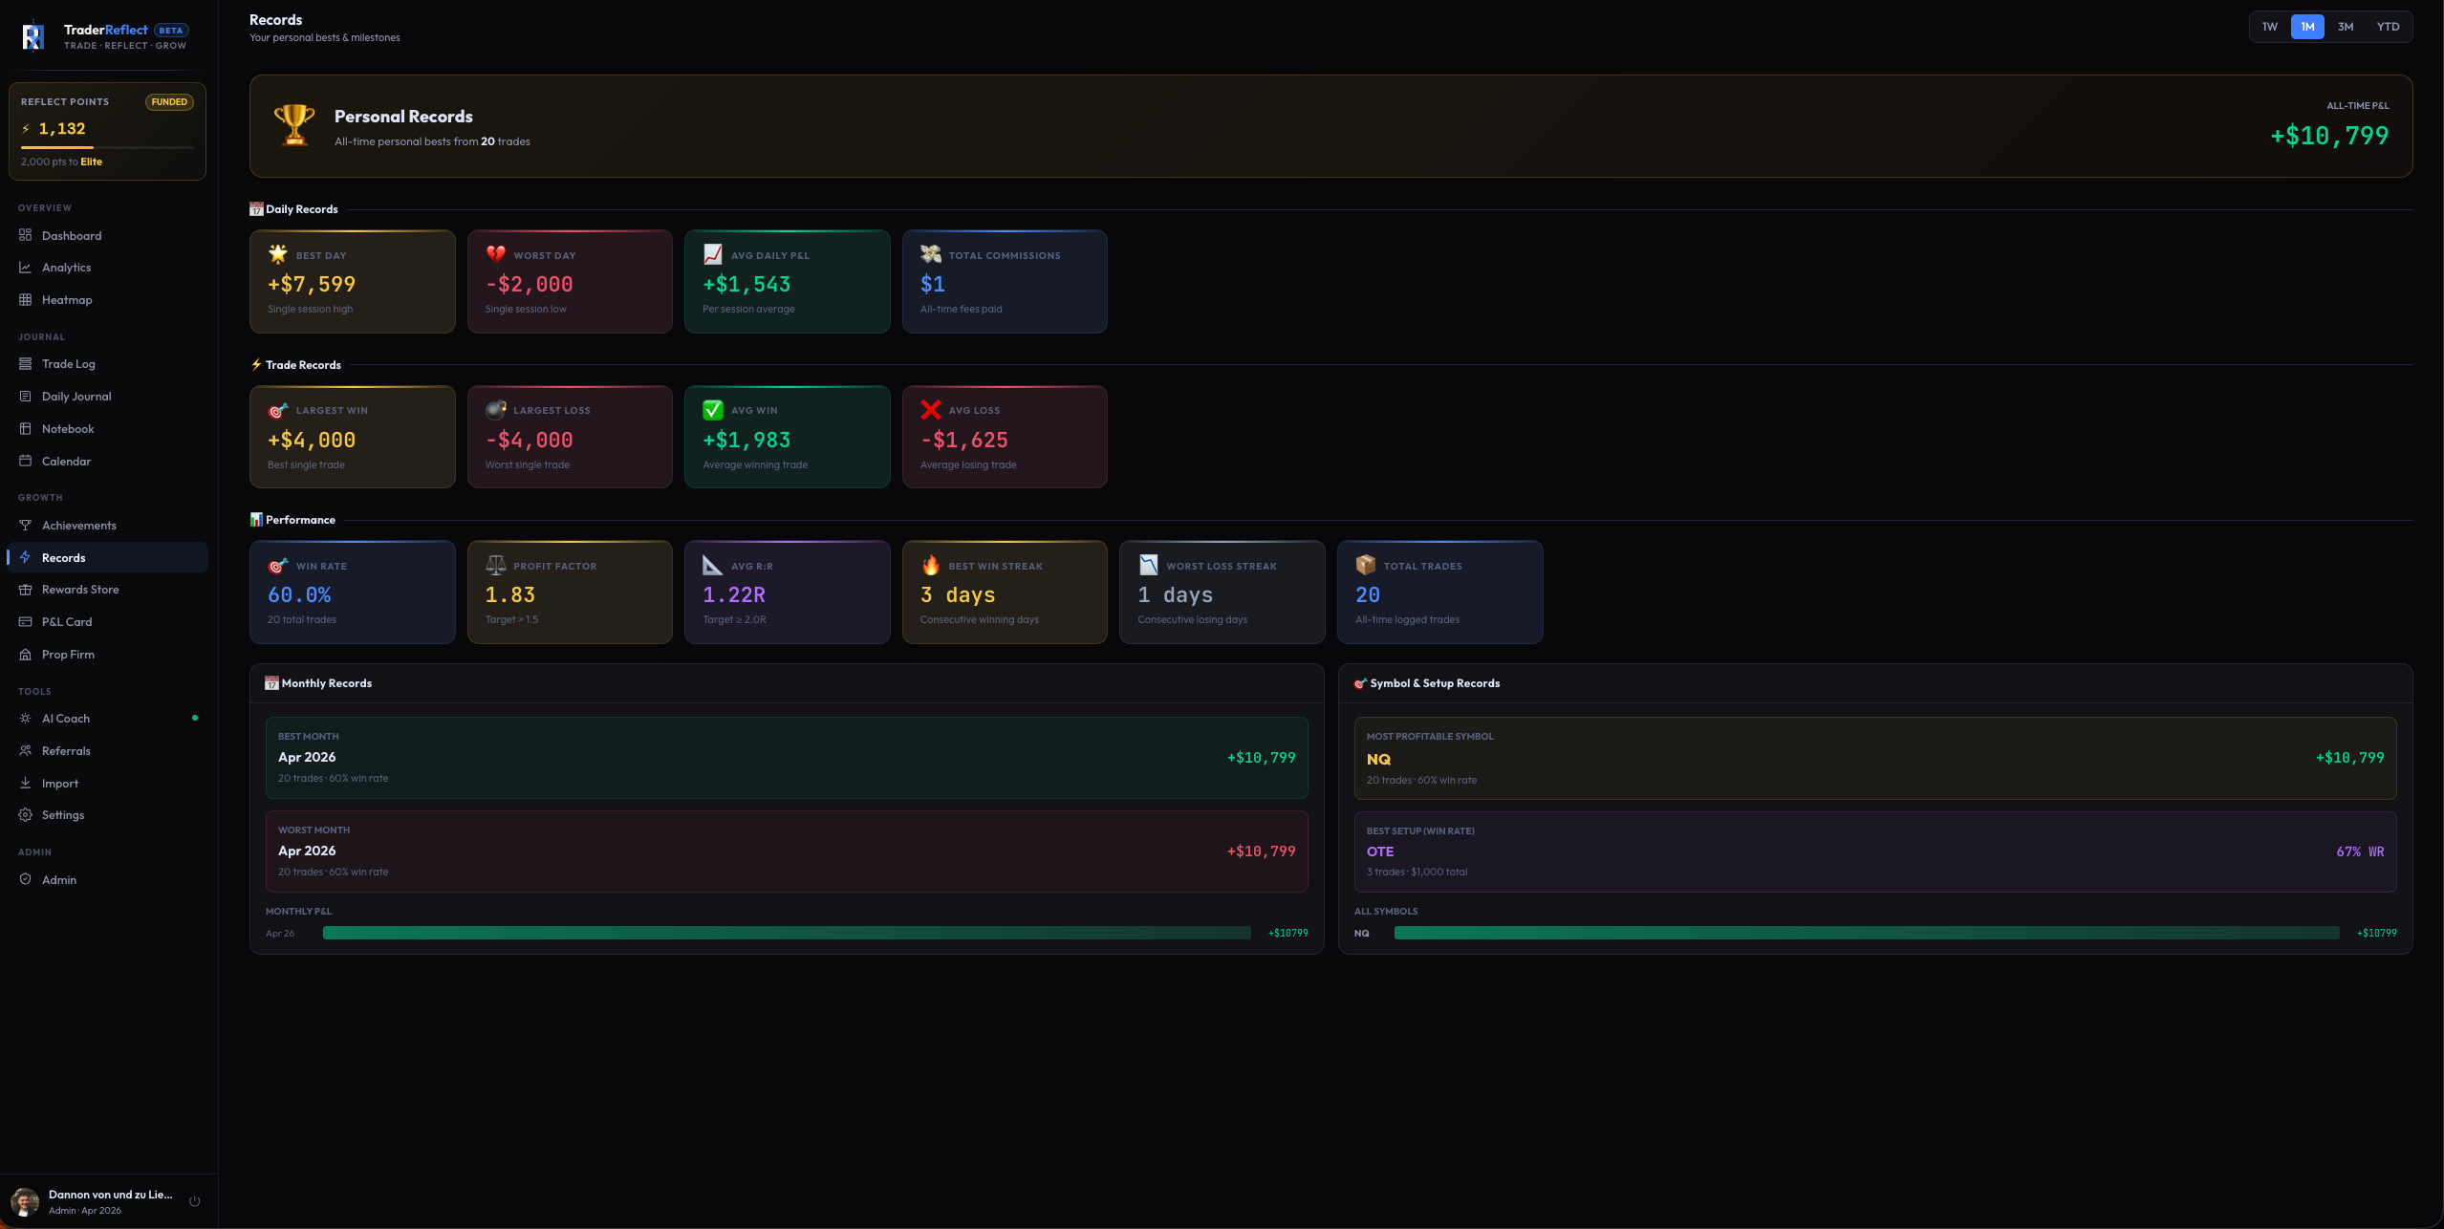Click the -$4,000 Largest Loss value

click(530, 440)
